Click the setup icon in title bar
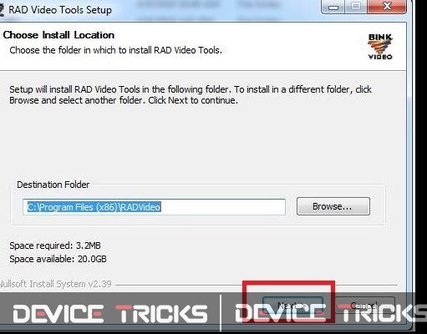The height and width of the screenshot is (334, 427). tap(2, 10)
